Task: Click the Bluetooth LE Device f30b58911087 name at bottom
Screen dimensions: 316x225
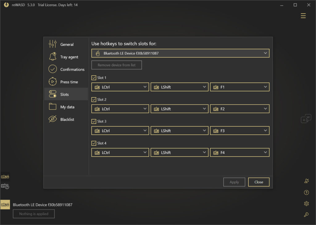Action: click(x=43, y=205)
